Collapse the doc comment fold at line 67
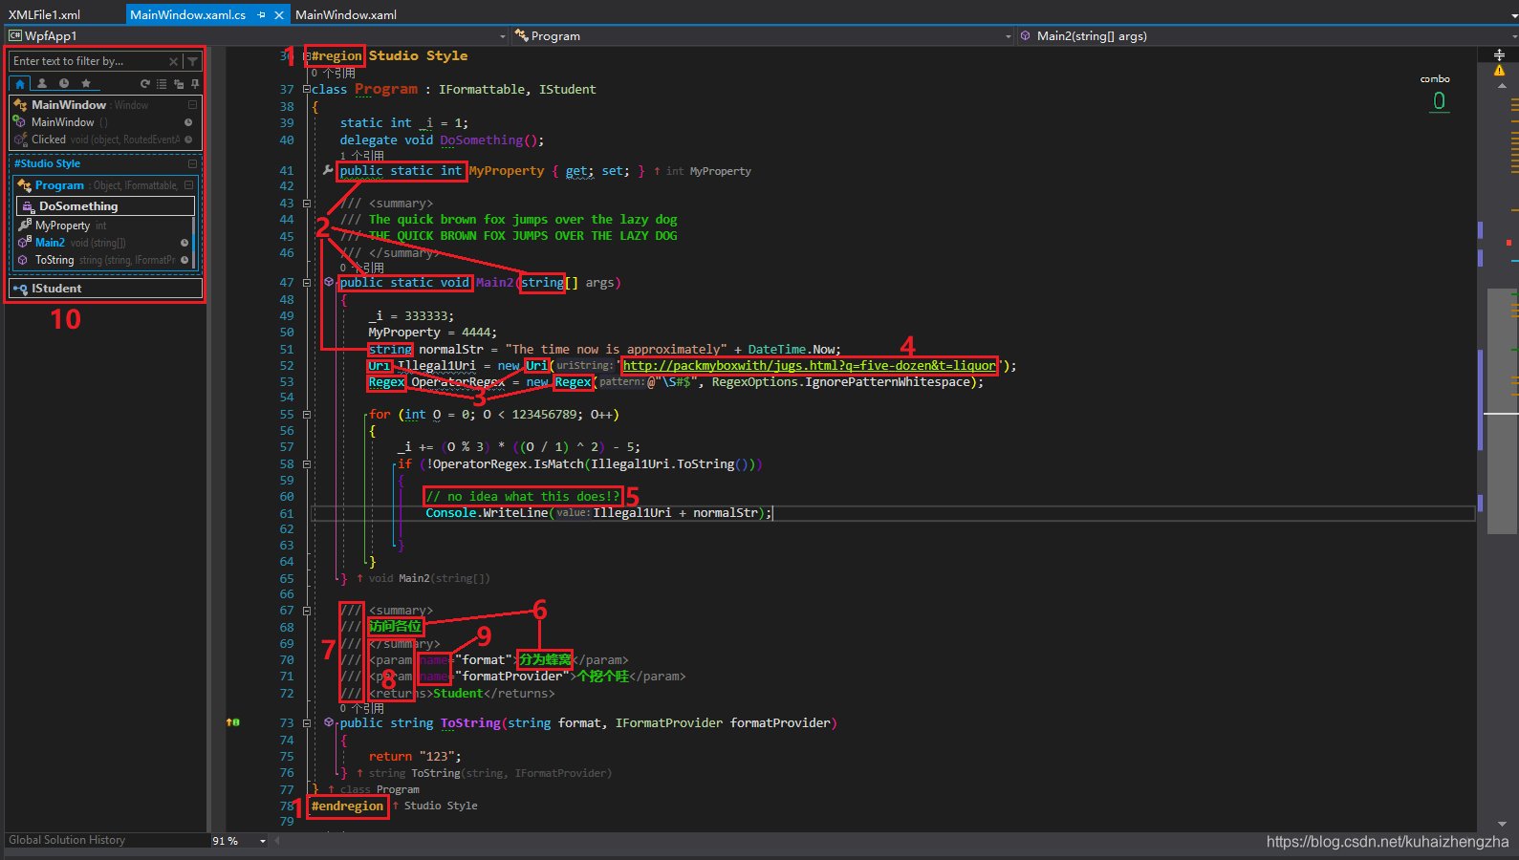 tap(307, 610)
